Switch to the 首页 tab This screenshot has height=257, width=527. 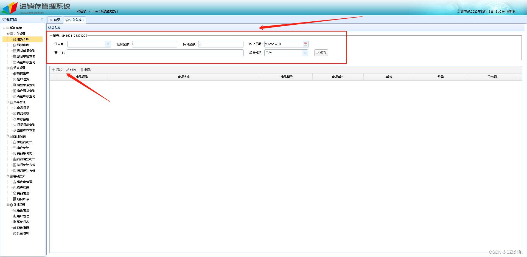click(x=55, y=20)
